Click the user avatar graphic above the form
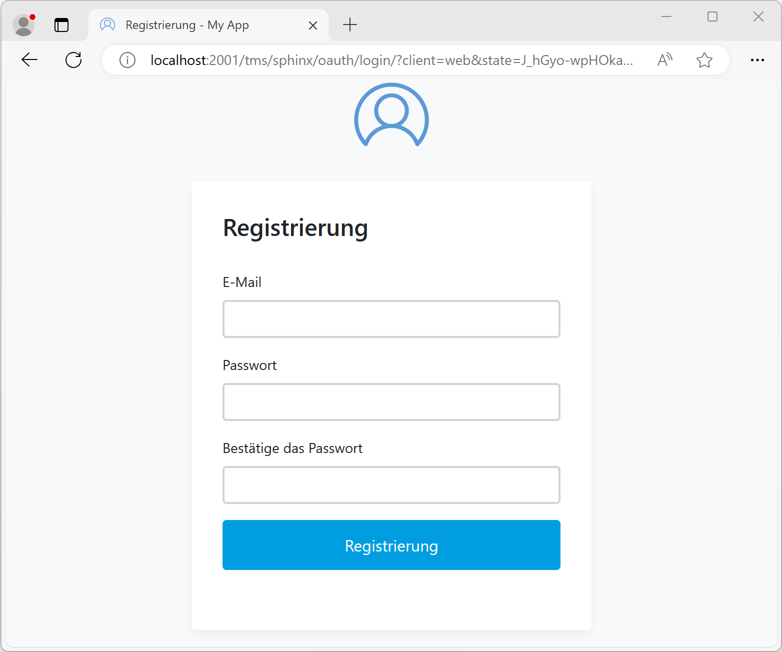 pos(391,116)
